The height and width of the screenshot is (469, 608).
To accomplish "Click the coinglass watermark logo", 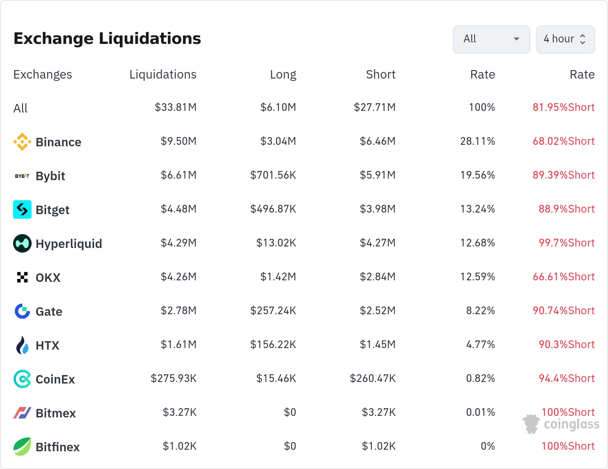I will [x=561, y=424].
